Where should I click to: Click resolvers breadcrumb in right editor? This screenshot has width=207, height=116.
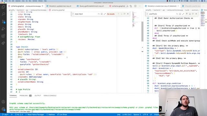(195, 10)
